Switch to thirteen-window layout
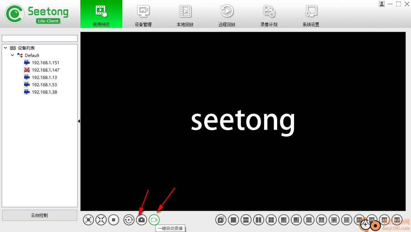411x232 pixels. 334,220
